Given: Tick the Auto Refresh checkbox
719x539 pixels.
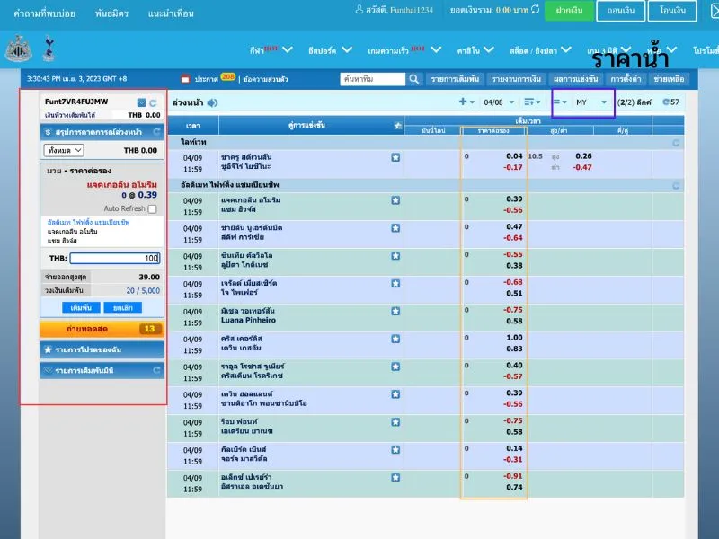Looking at the screenshot, I should [x=152, y=209].
